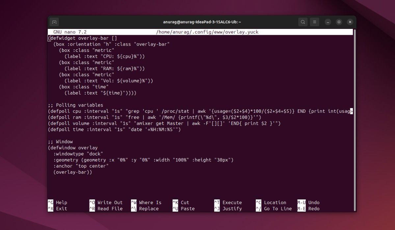Click the ^U Paste shortcut
Viewport: 395px width, 230px height.
[184, 209]
